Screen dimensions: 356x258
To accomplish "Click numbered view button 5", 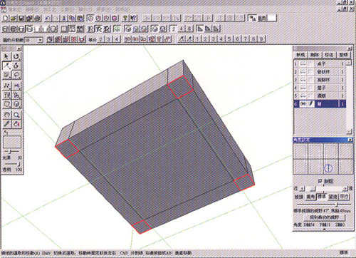I will 229,39.
